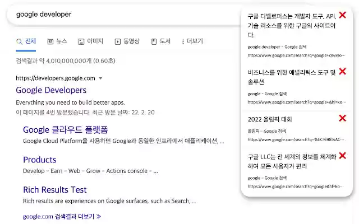
Task: Switch to the 동영상 tab
Action: click(x=127, y=41)
